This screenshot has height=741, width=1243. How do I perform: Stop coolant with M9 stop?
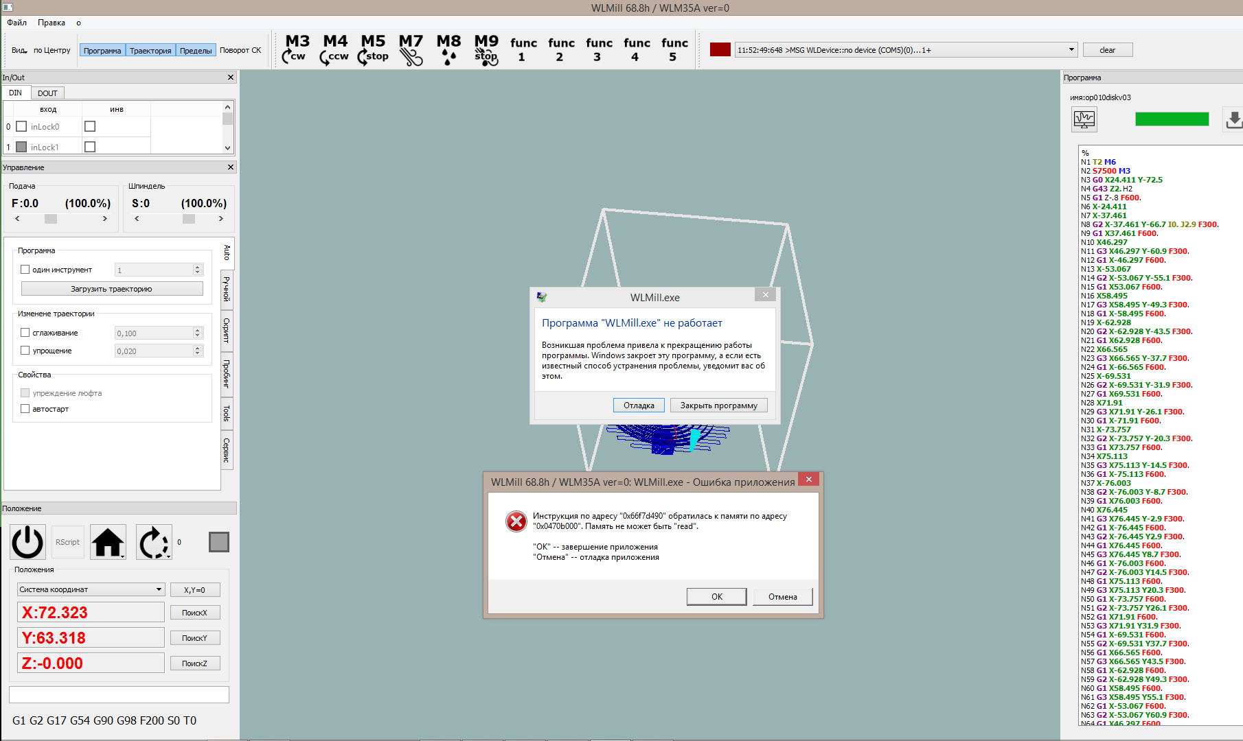click(x=486, y=49)
